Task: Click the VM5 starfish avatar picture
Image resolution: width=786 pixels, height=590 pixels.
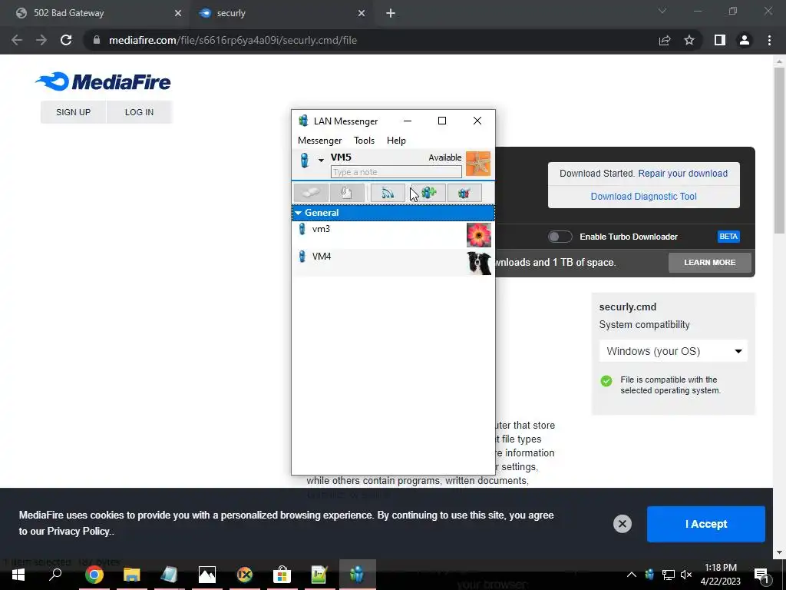Action: click(477, 164)
